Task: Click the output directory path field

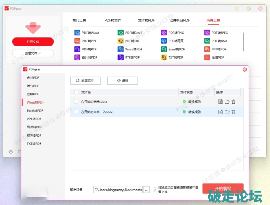Action: pos(118,189)
